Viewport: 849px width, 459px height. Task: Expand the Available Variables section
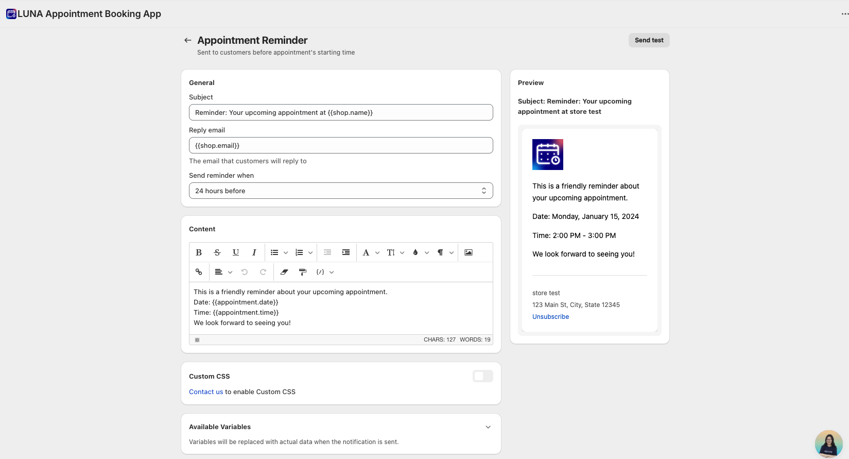click(488, 427)
